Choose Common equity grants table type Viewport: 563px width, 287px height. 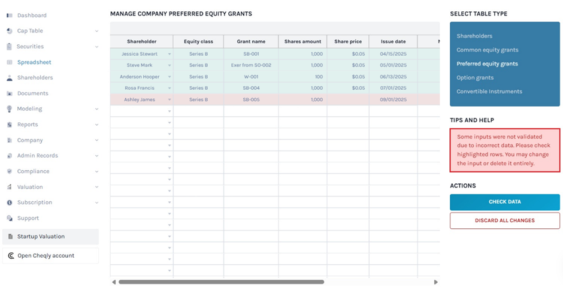click(488, 50)
